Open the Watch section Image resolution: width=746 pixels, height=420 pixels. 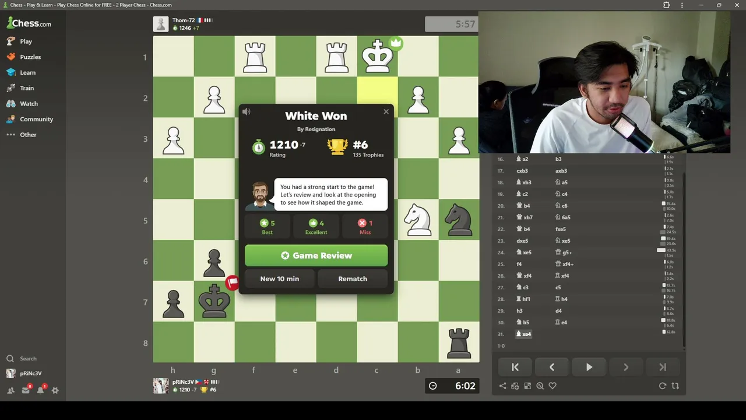coord(23,104)
